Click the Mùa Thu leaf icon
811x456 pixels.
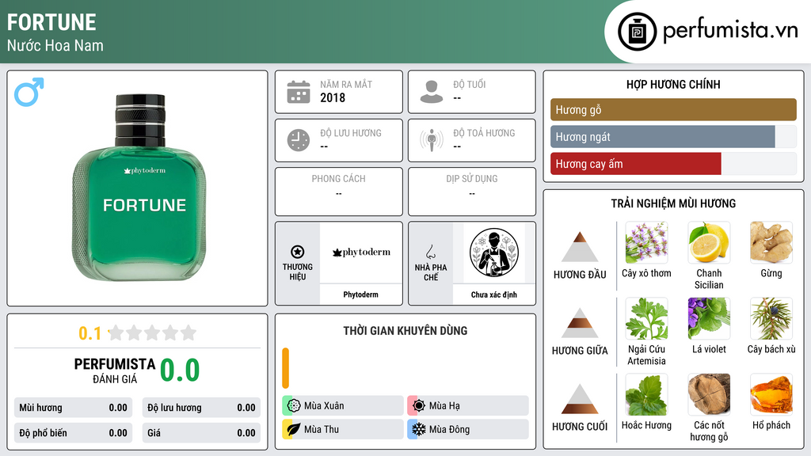(x=294, y=429)
